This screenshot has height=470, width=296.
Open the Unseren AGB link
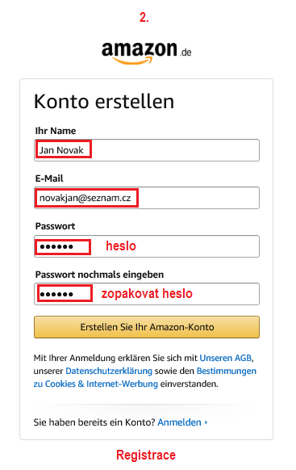(226, 359)
